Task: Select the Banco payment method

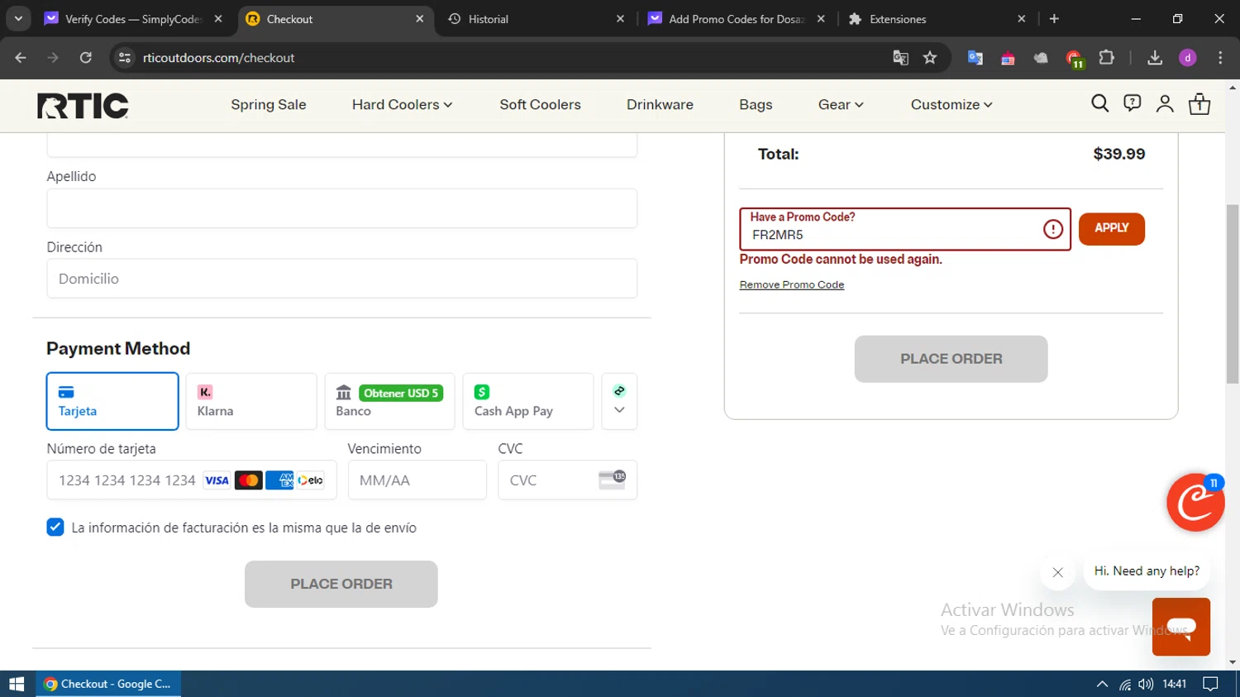Action: coord(389,401)
